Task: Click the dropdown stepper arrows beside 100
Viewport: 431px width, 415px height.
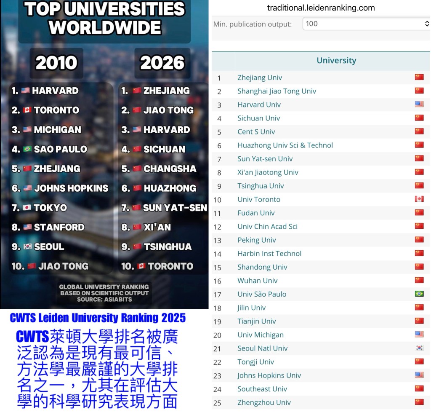Action: coord(427,24)
